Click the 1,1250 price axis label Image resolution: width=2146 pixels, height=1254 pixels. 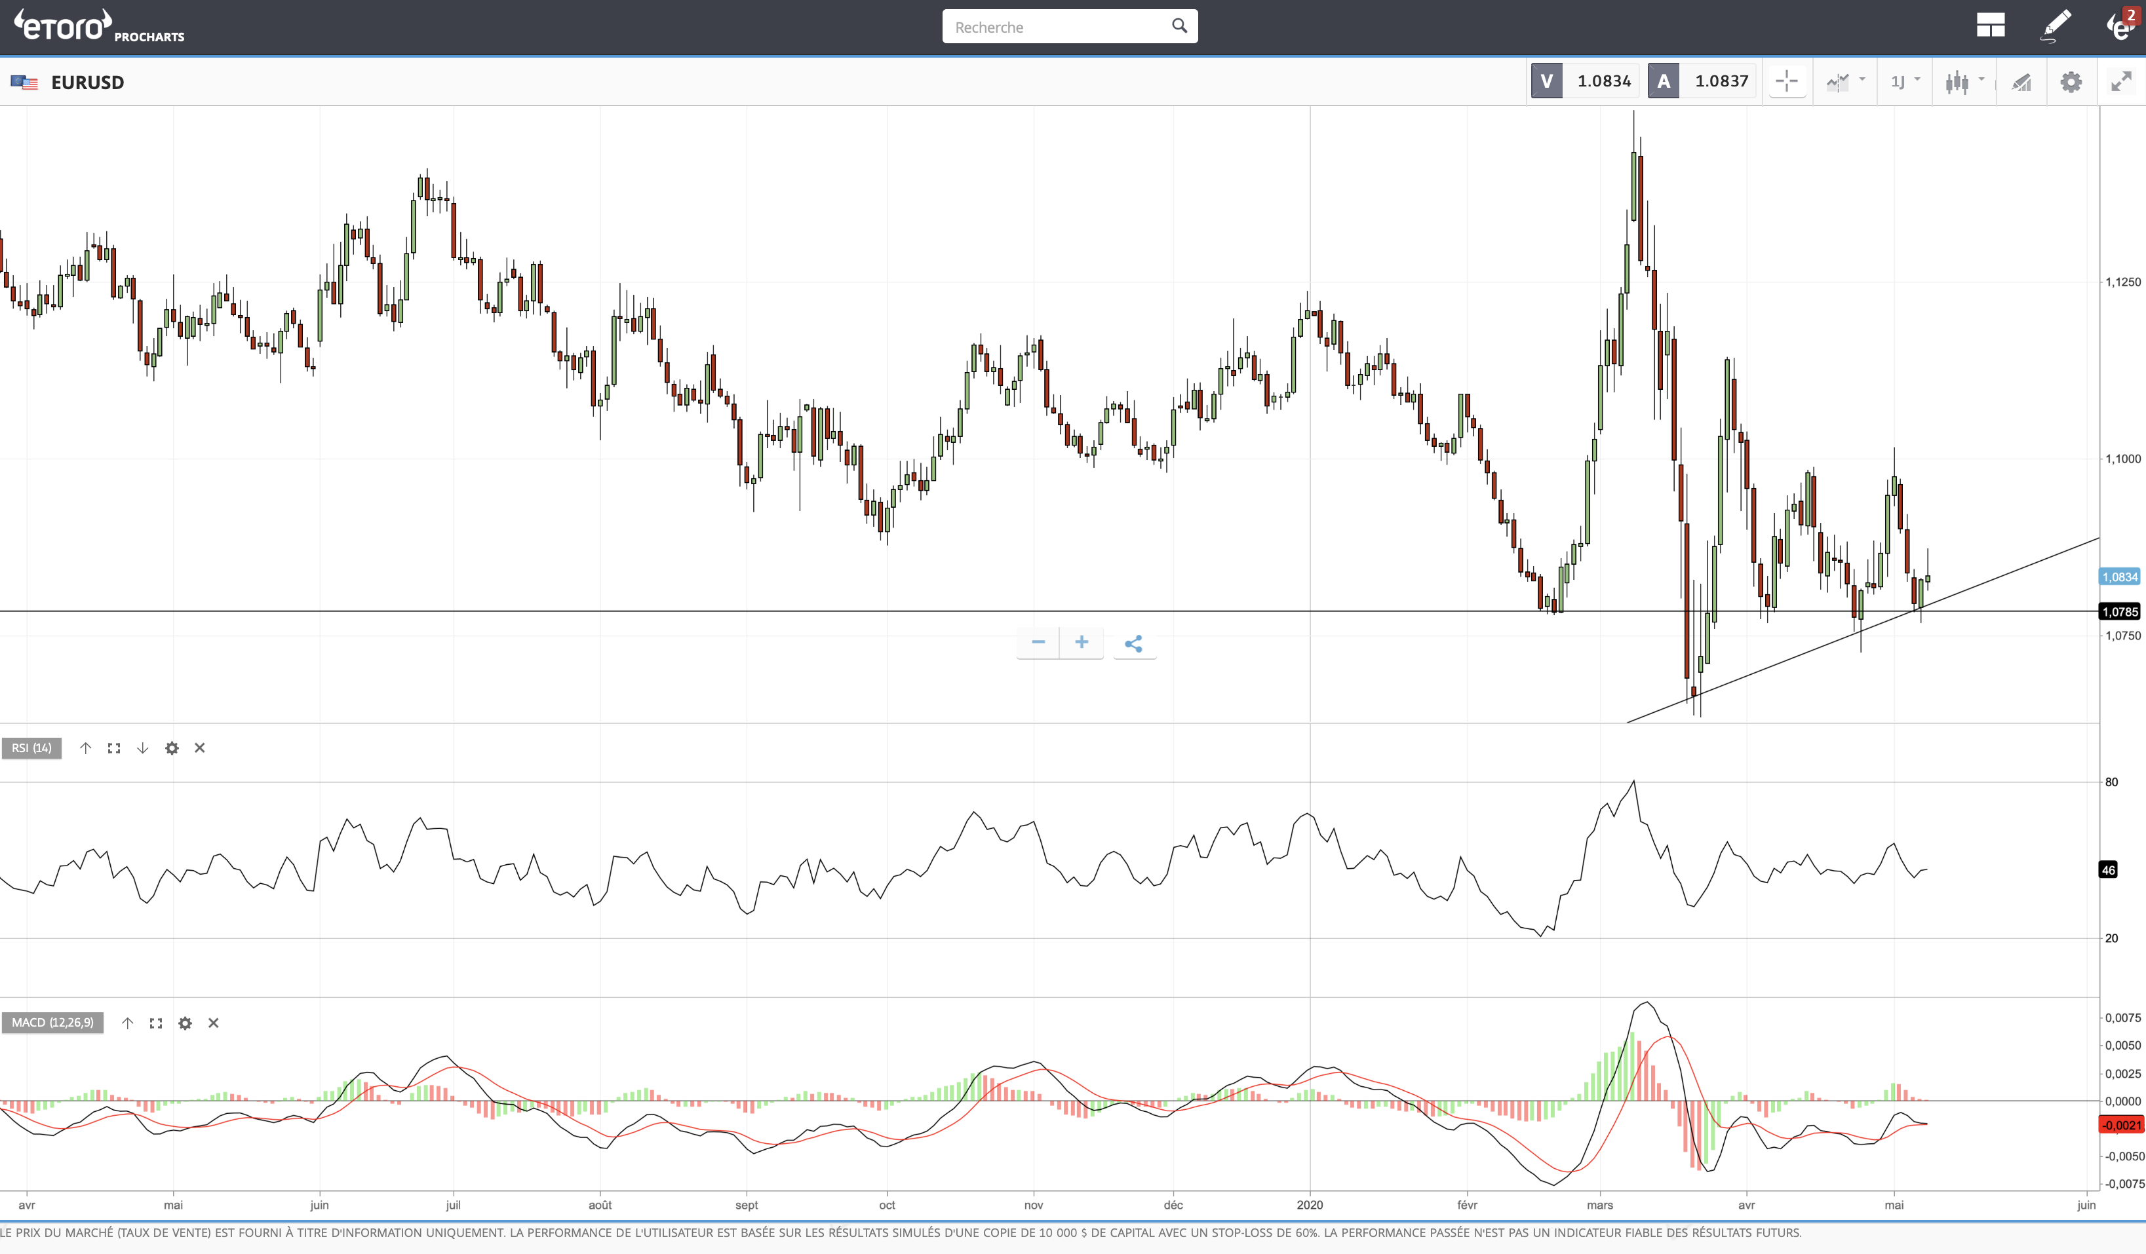click(2122, 282)
